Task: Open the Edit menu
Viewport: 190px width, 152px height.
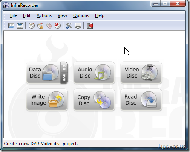Action: coord(27,15)
